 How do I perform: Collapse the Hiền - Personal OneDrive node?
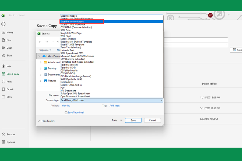[x=39, y=56]
